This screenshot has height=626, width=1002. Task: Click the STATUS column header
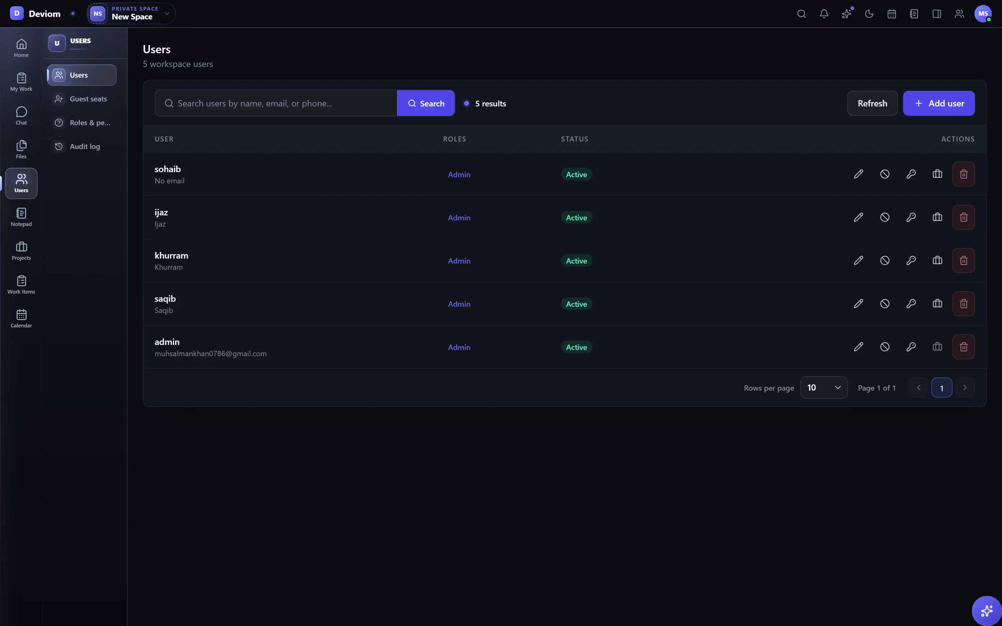coord(574,139)
